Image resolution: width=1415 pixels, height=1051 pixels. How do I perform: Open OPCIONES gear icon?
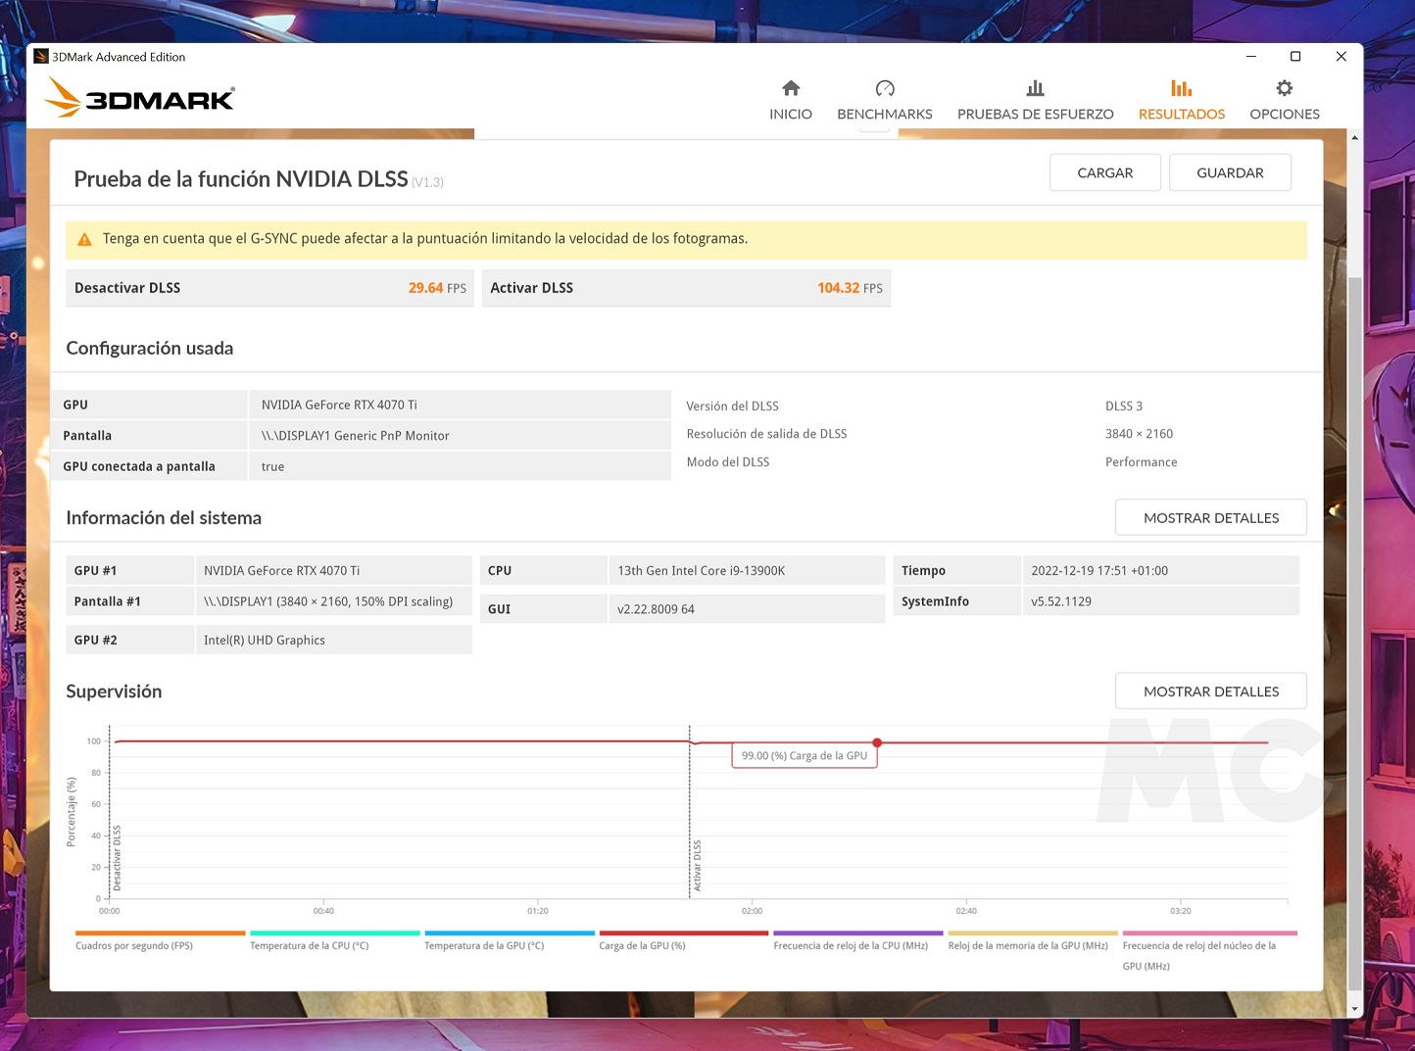click(x=1284, y=88)
